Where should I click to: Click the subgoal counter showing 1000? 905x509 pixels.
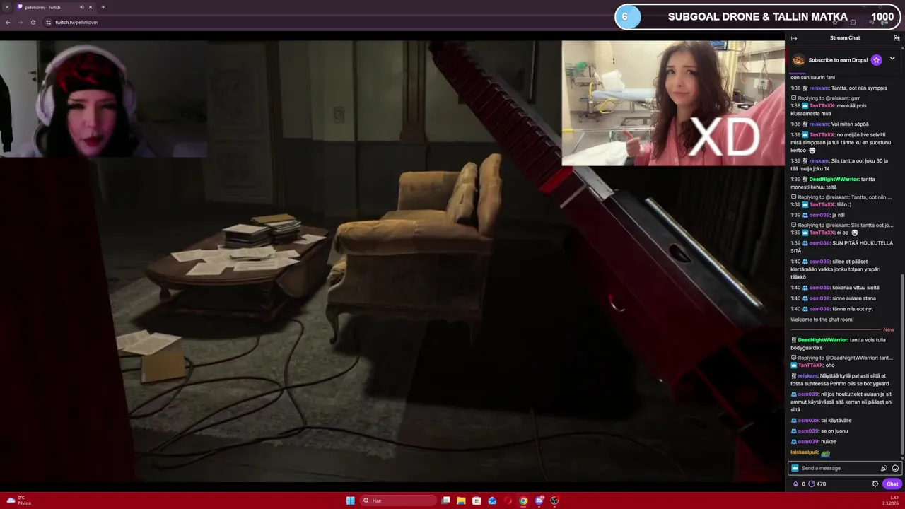(882, 17)
